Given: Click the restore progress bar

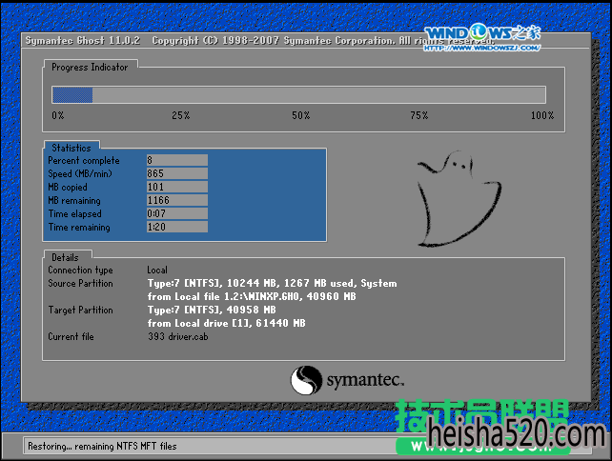Looking at the screenshot, I should point(298,95).
